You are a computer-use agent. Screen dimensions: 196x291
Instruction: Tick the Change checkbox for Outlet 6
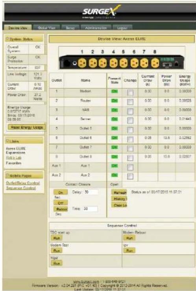click(130, 139)
